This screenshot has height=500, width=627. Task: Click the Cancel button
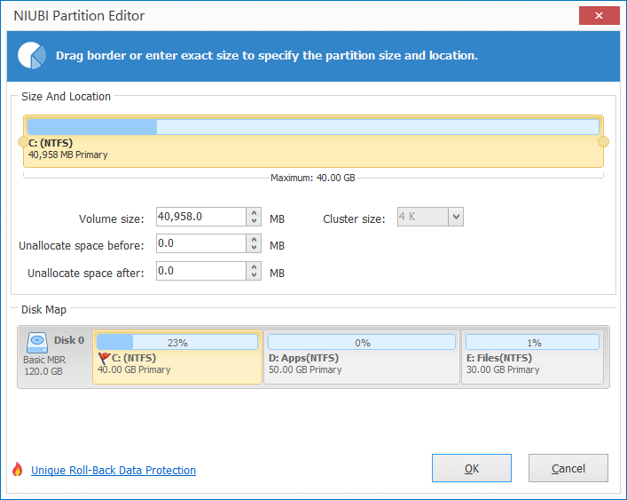point(568,468)
